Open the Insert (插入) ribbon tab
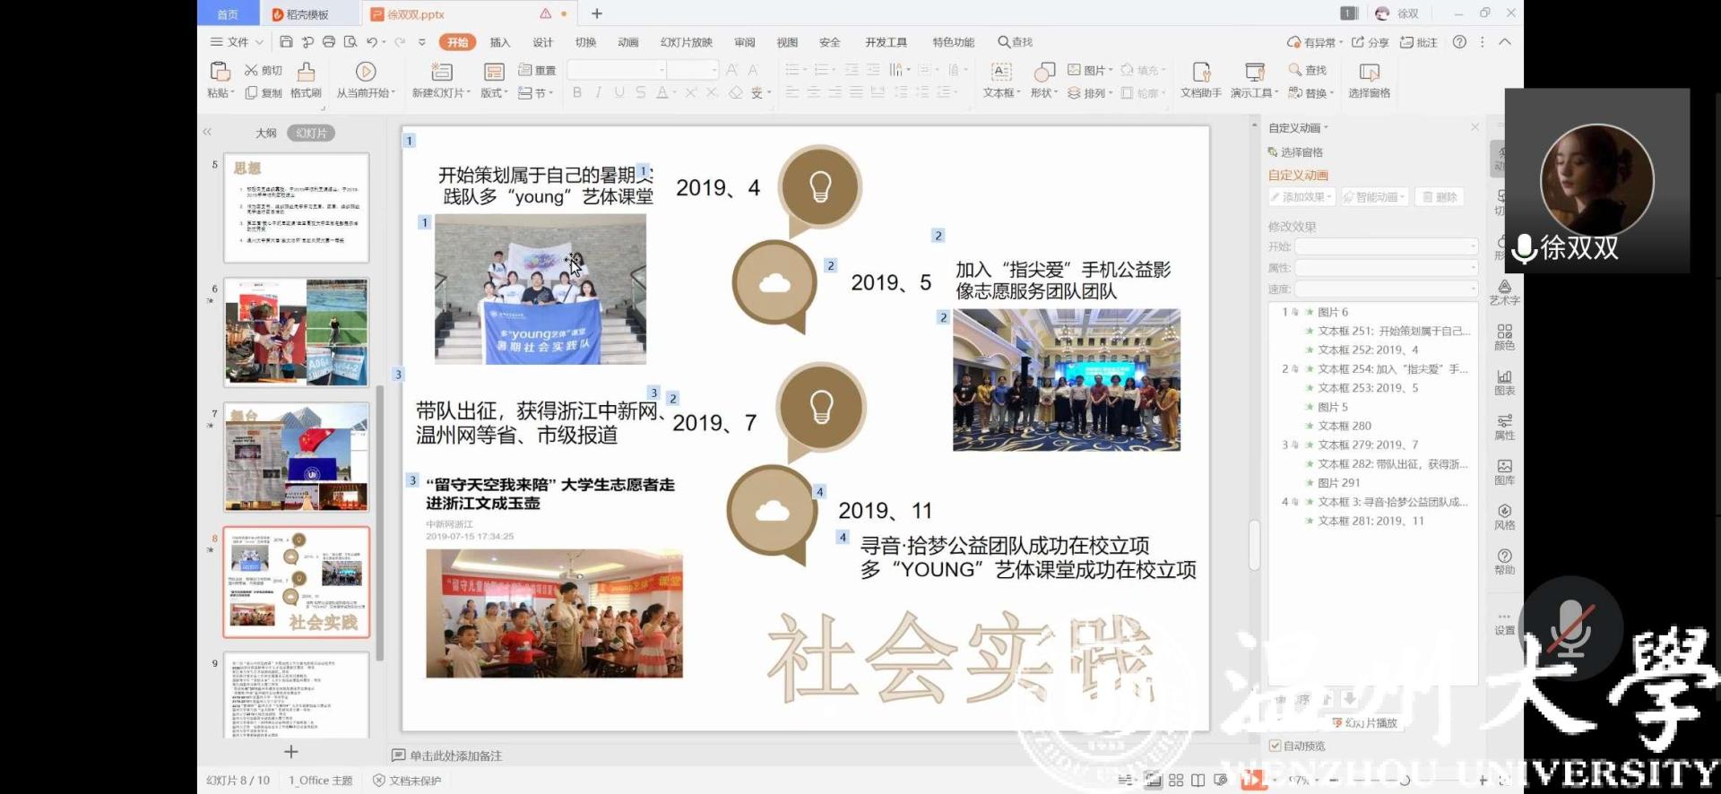1721x794 pixels. 499,42
